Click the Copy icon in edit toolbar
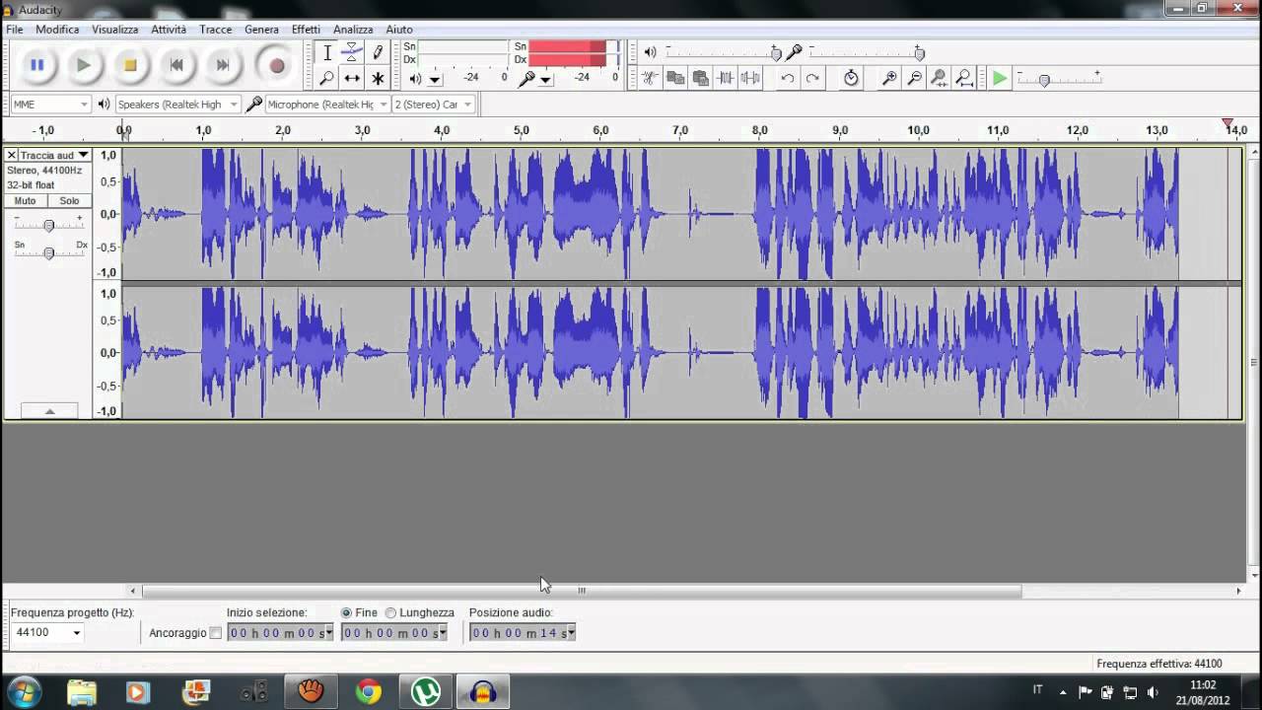 click(x=675, y=78)
